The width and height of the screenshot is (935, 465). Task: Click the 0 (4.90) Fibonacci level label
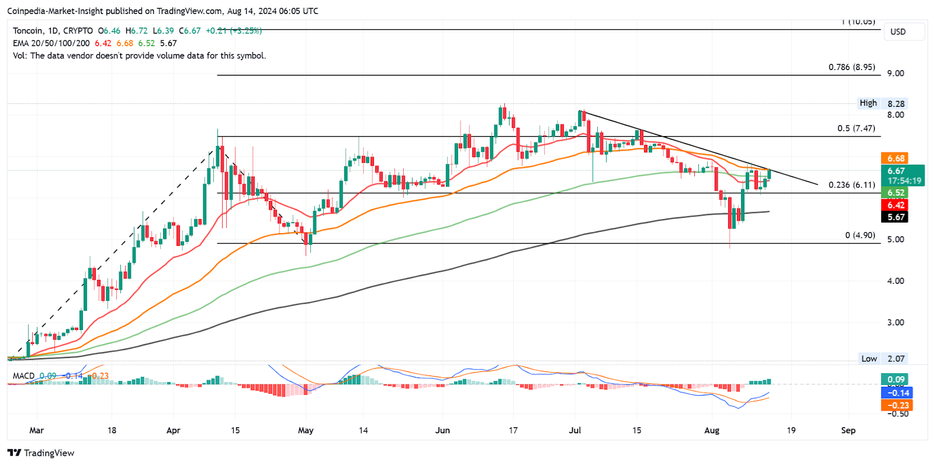point(860,235)
